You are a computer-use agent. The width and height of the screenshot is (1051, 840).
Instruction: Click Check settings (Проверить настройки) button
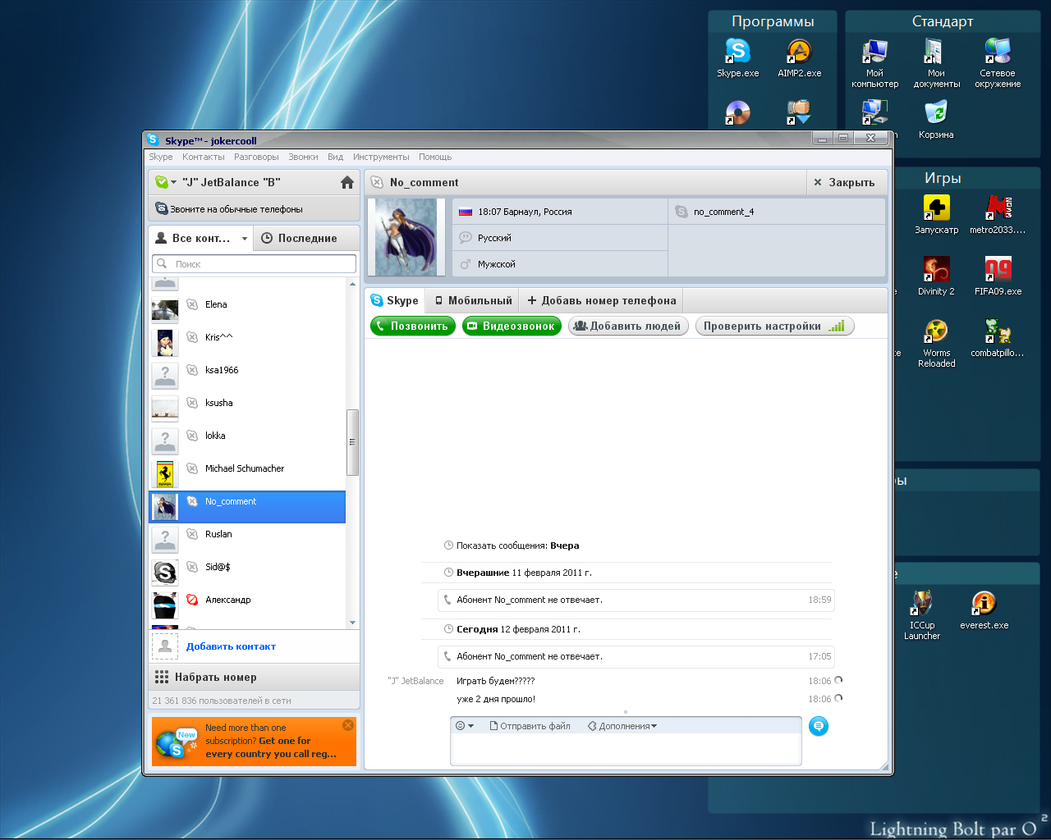tap(774, 326)
